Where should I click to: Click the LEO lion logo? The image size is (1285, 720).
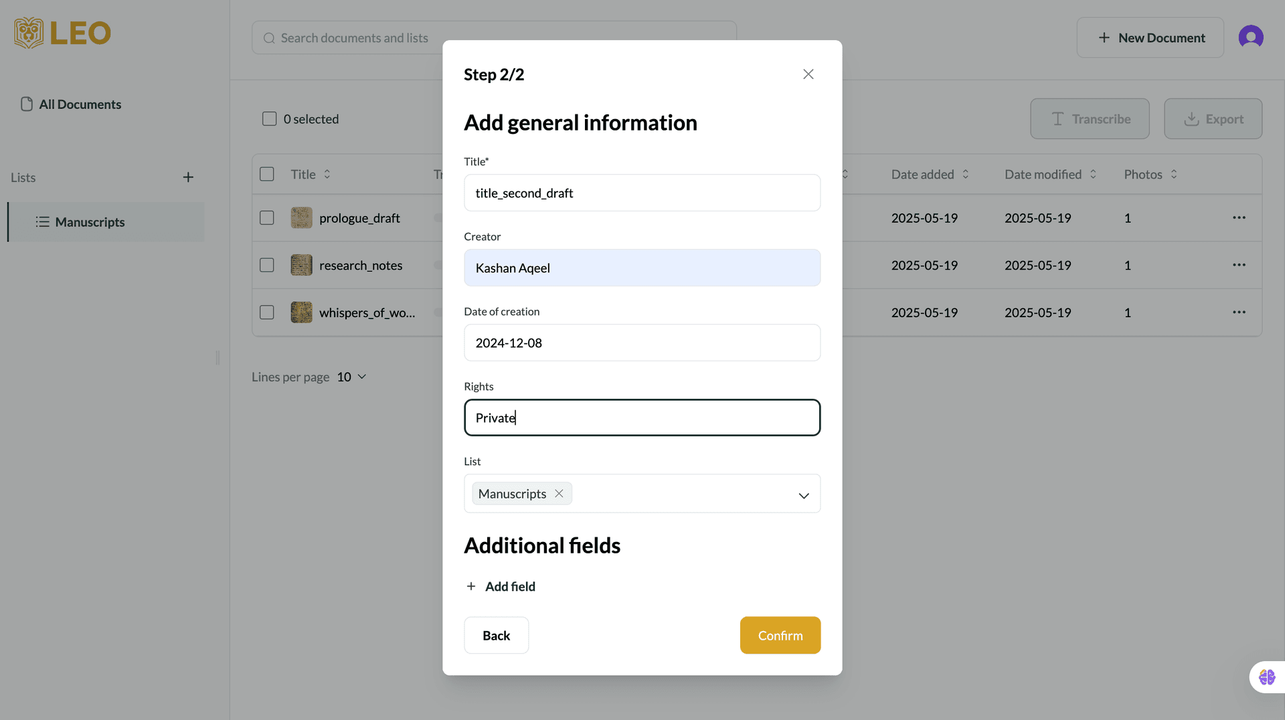pos(29,33)
